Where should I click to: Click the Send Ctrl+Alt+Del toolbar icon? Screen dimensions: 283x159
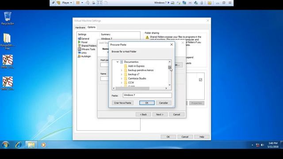88,3
